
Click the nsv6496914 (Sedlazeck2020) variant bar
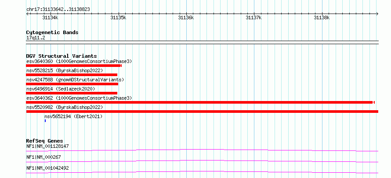click(x=72, y=93)
